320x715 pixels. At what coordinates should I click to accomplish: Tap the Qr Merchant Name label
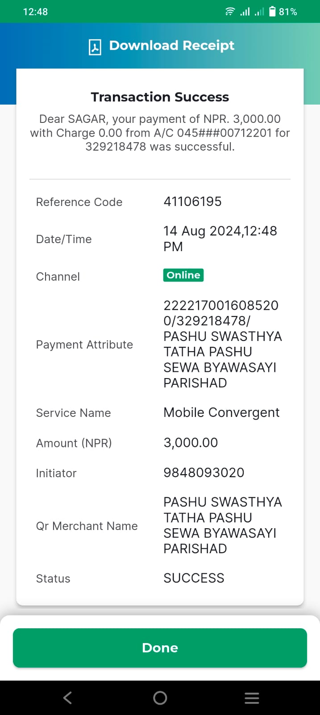click(87, 526)
